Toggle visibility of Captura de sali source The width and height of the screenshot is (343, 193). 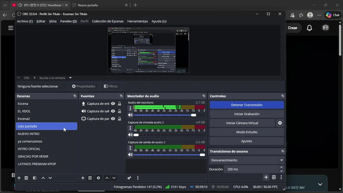(x=113, y=111)
